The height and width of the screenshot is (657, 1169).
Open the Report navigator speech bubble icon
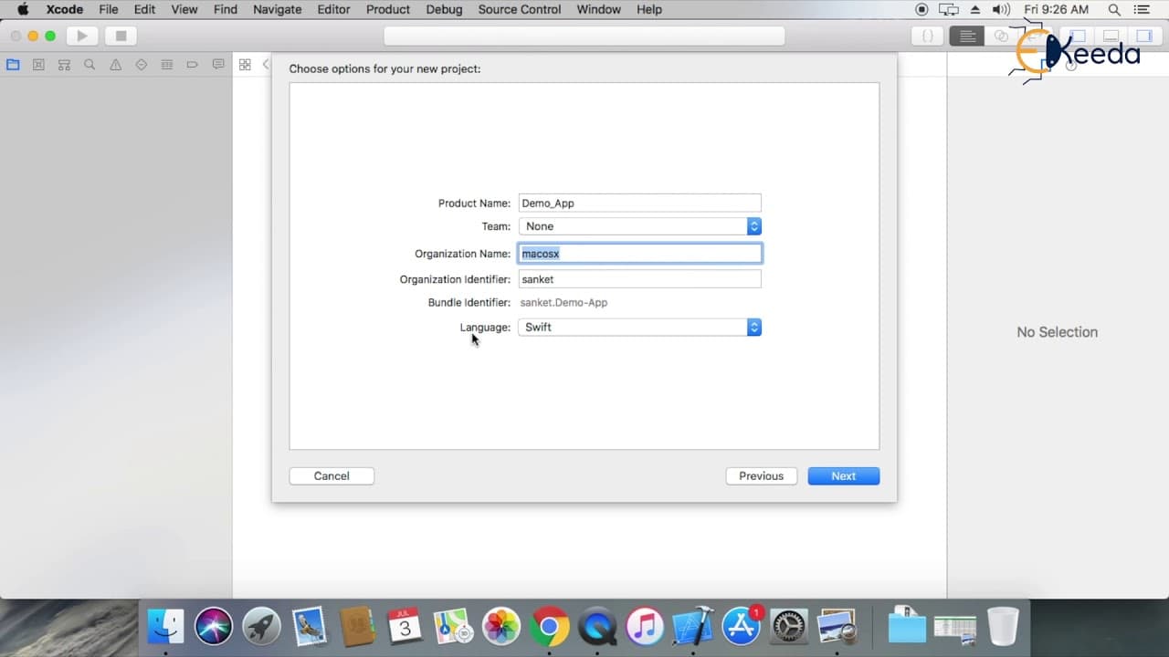point(217,65)
